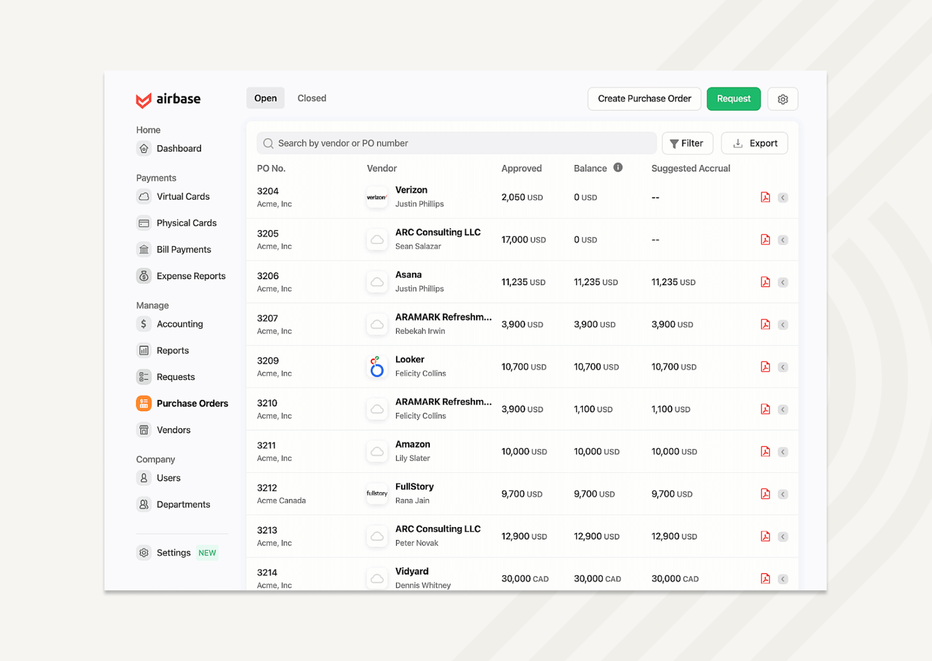The height and width of the screenshot is (661, 932).
Task: Open Settings gear icon in sidebar
Action: 144,553
